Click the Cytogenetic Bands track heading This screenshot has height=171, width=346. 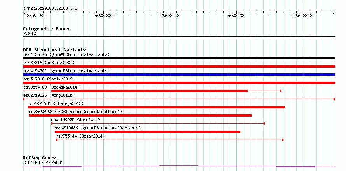click(46, 29)
